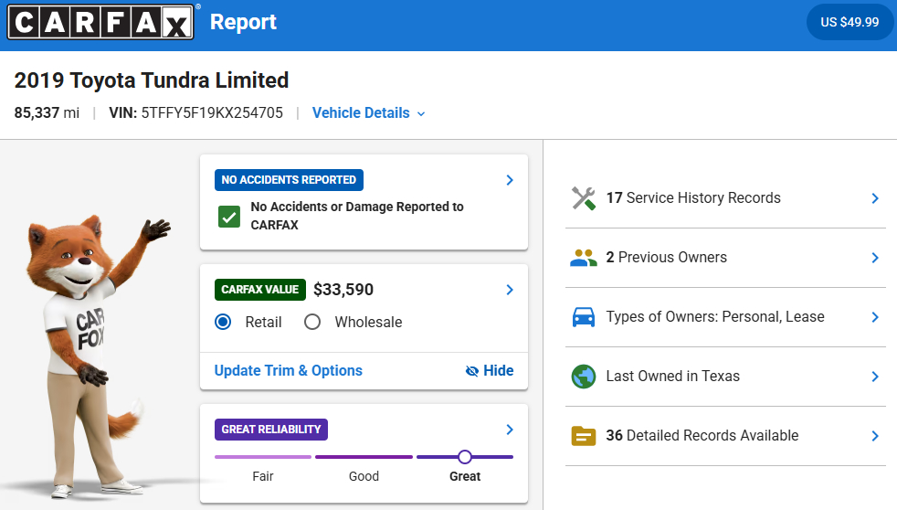Image resolution: width=897 pixels, height=510 pixels.
Task: Open 36 Detailed Records Available row
Action: 725,436
